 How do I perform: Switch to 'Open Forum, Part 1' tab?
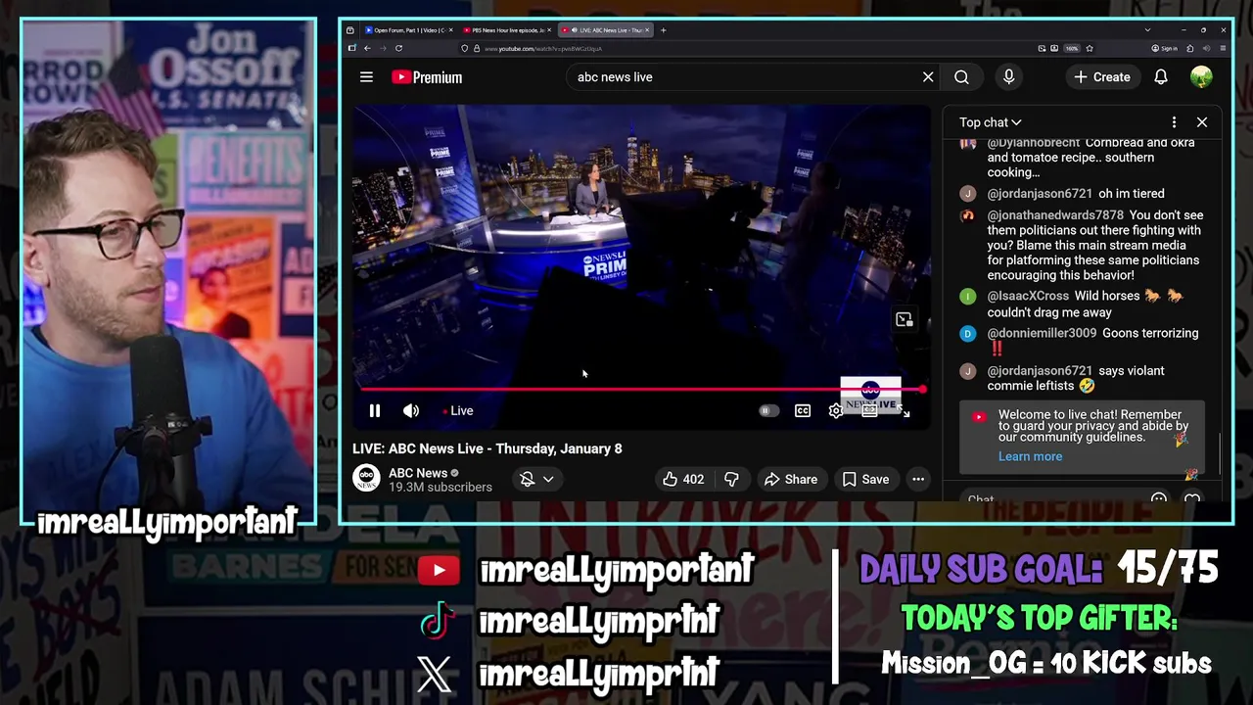tap(407, 30)
